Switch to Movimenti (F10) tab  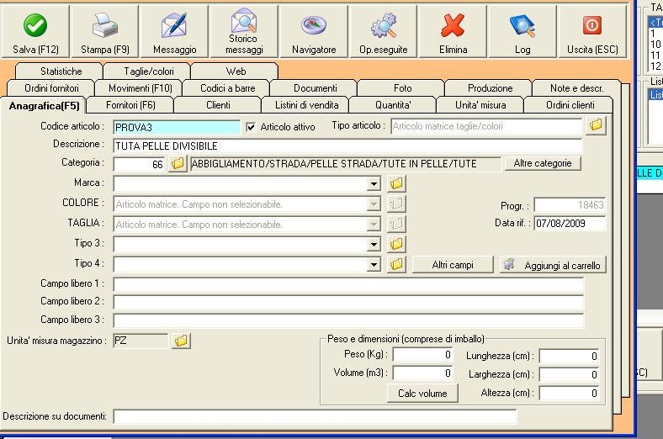click(x=141, y=88)
